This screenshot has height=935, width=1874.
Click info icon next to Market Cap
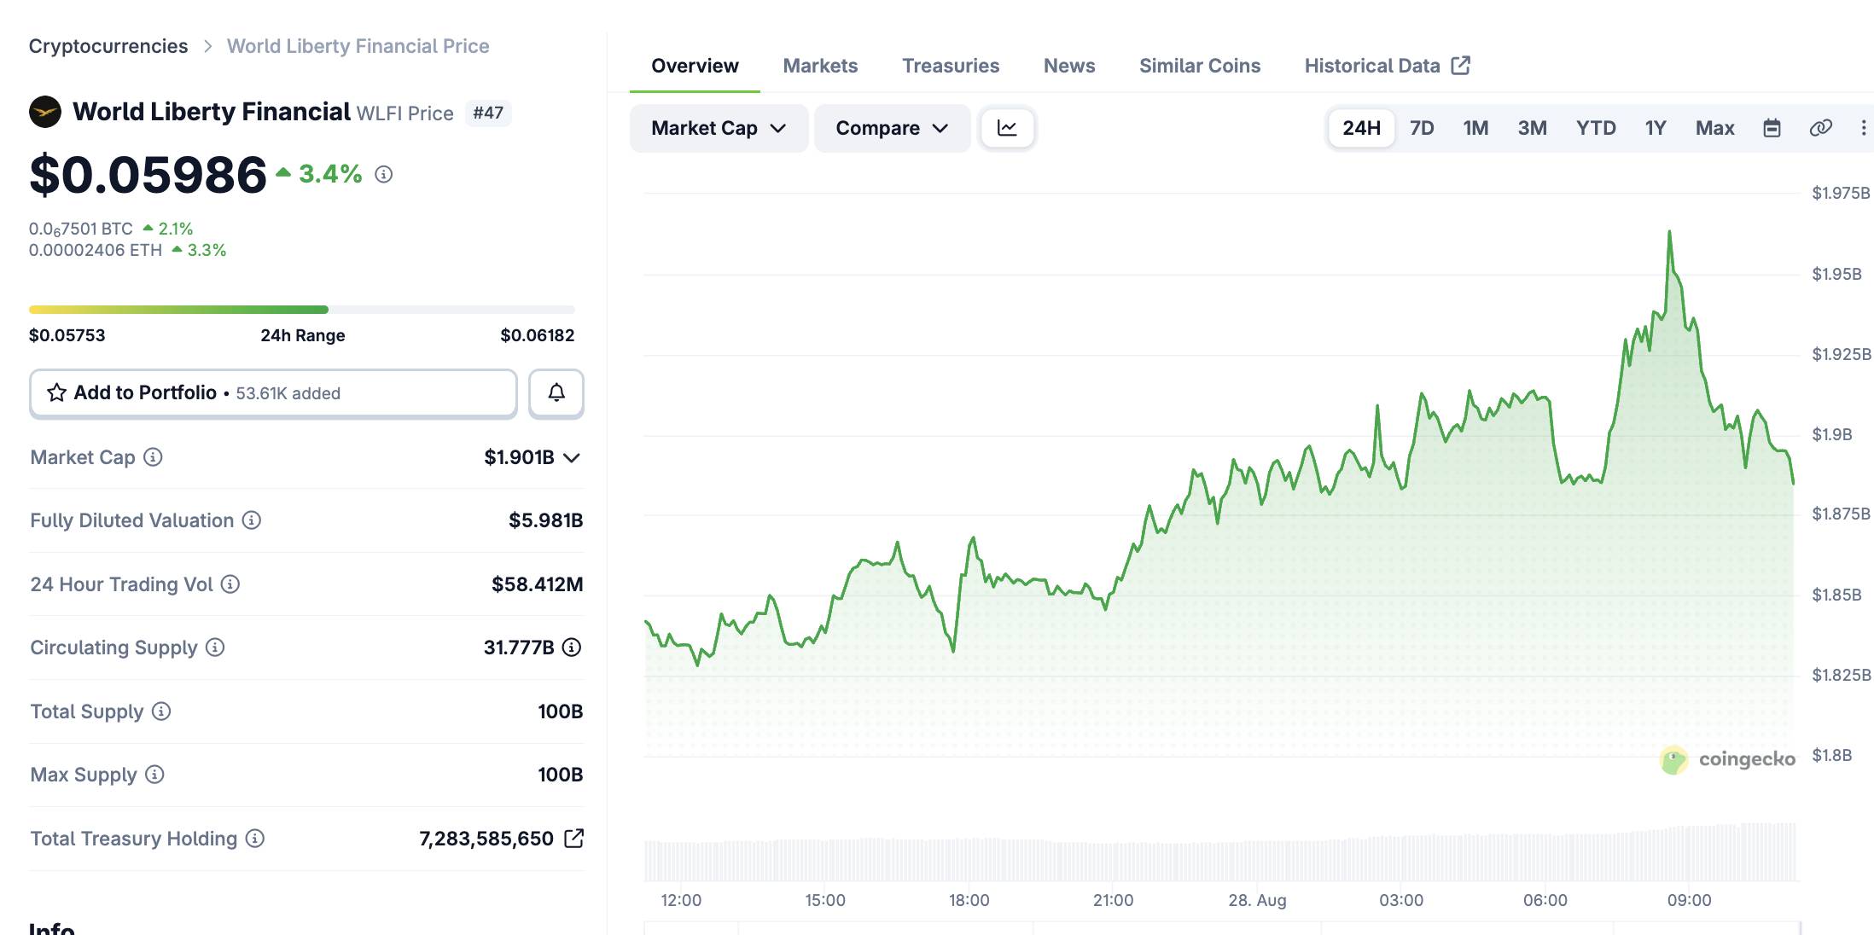coord(153,457)
